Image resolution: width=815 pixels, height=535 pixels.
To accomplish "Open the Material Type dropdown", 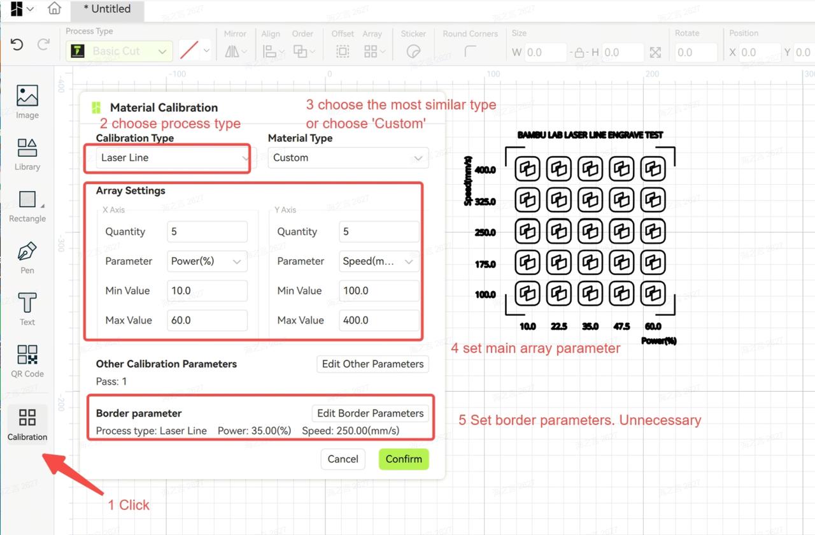I will 348,157.
